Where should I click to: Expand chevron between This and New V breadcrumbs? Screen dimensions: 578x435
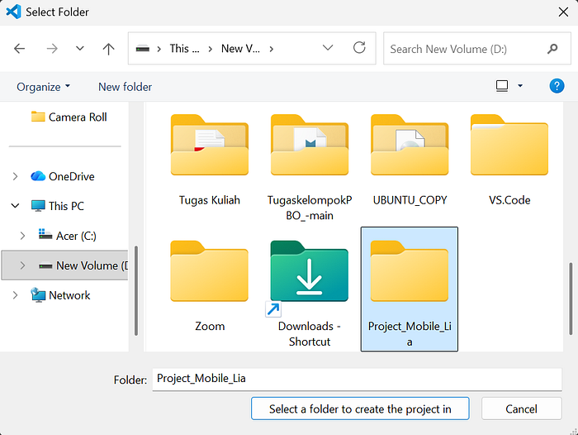(210, 49)
